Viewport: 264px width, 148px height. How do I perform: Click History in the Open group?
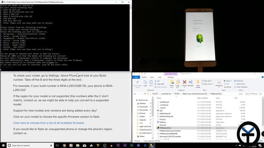tap(227, 87)
